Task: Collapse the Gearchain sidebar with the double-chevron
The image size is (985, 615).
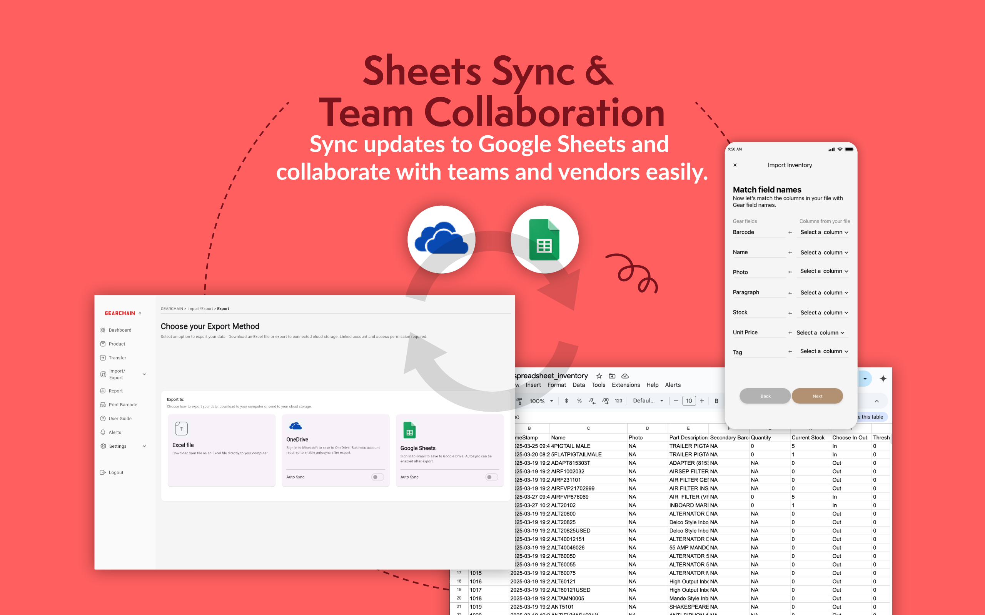Action: click(140, 313)
